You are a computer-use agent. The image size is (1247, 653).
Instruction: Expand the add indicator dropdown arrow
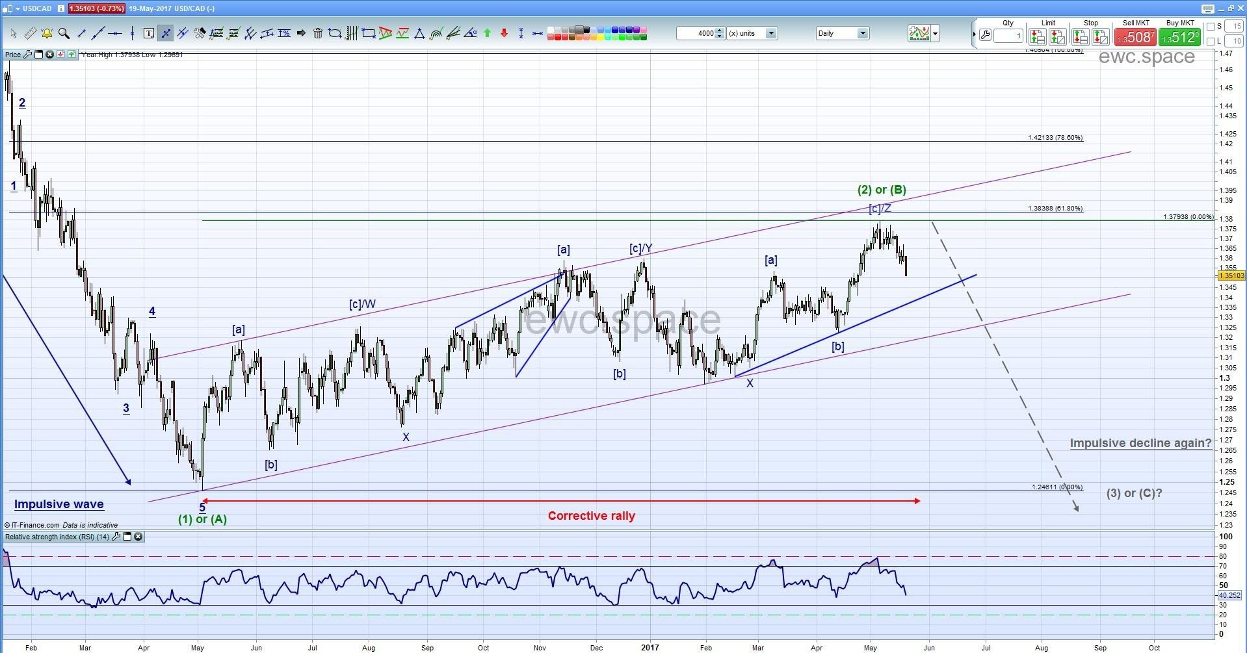coord(936,34)
